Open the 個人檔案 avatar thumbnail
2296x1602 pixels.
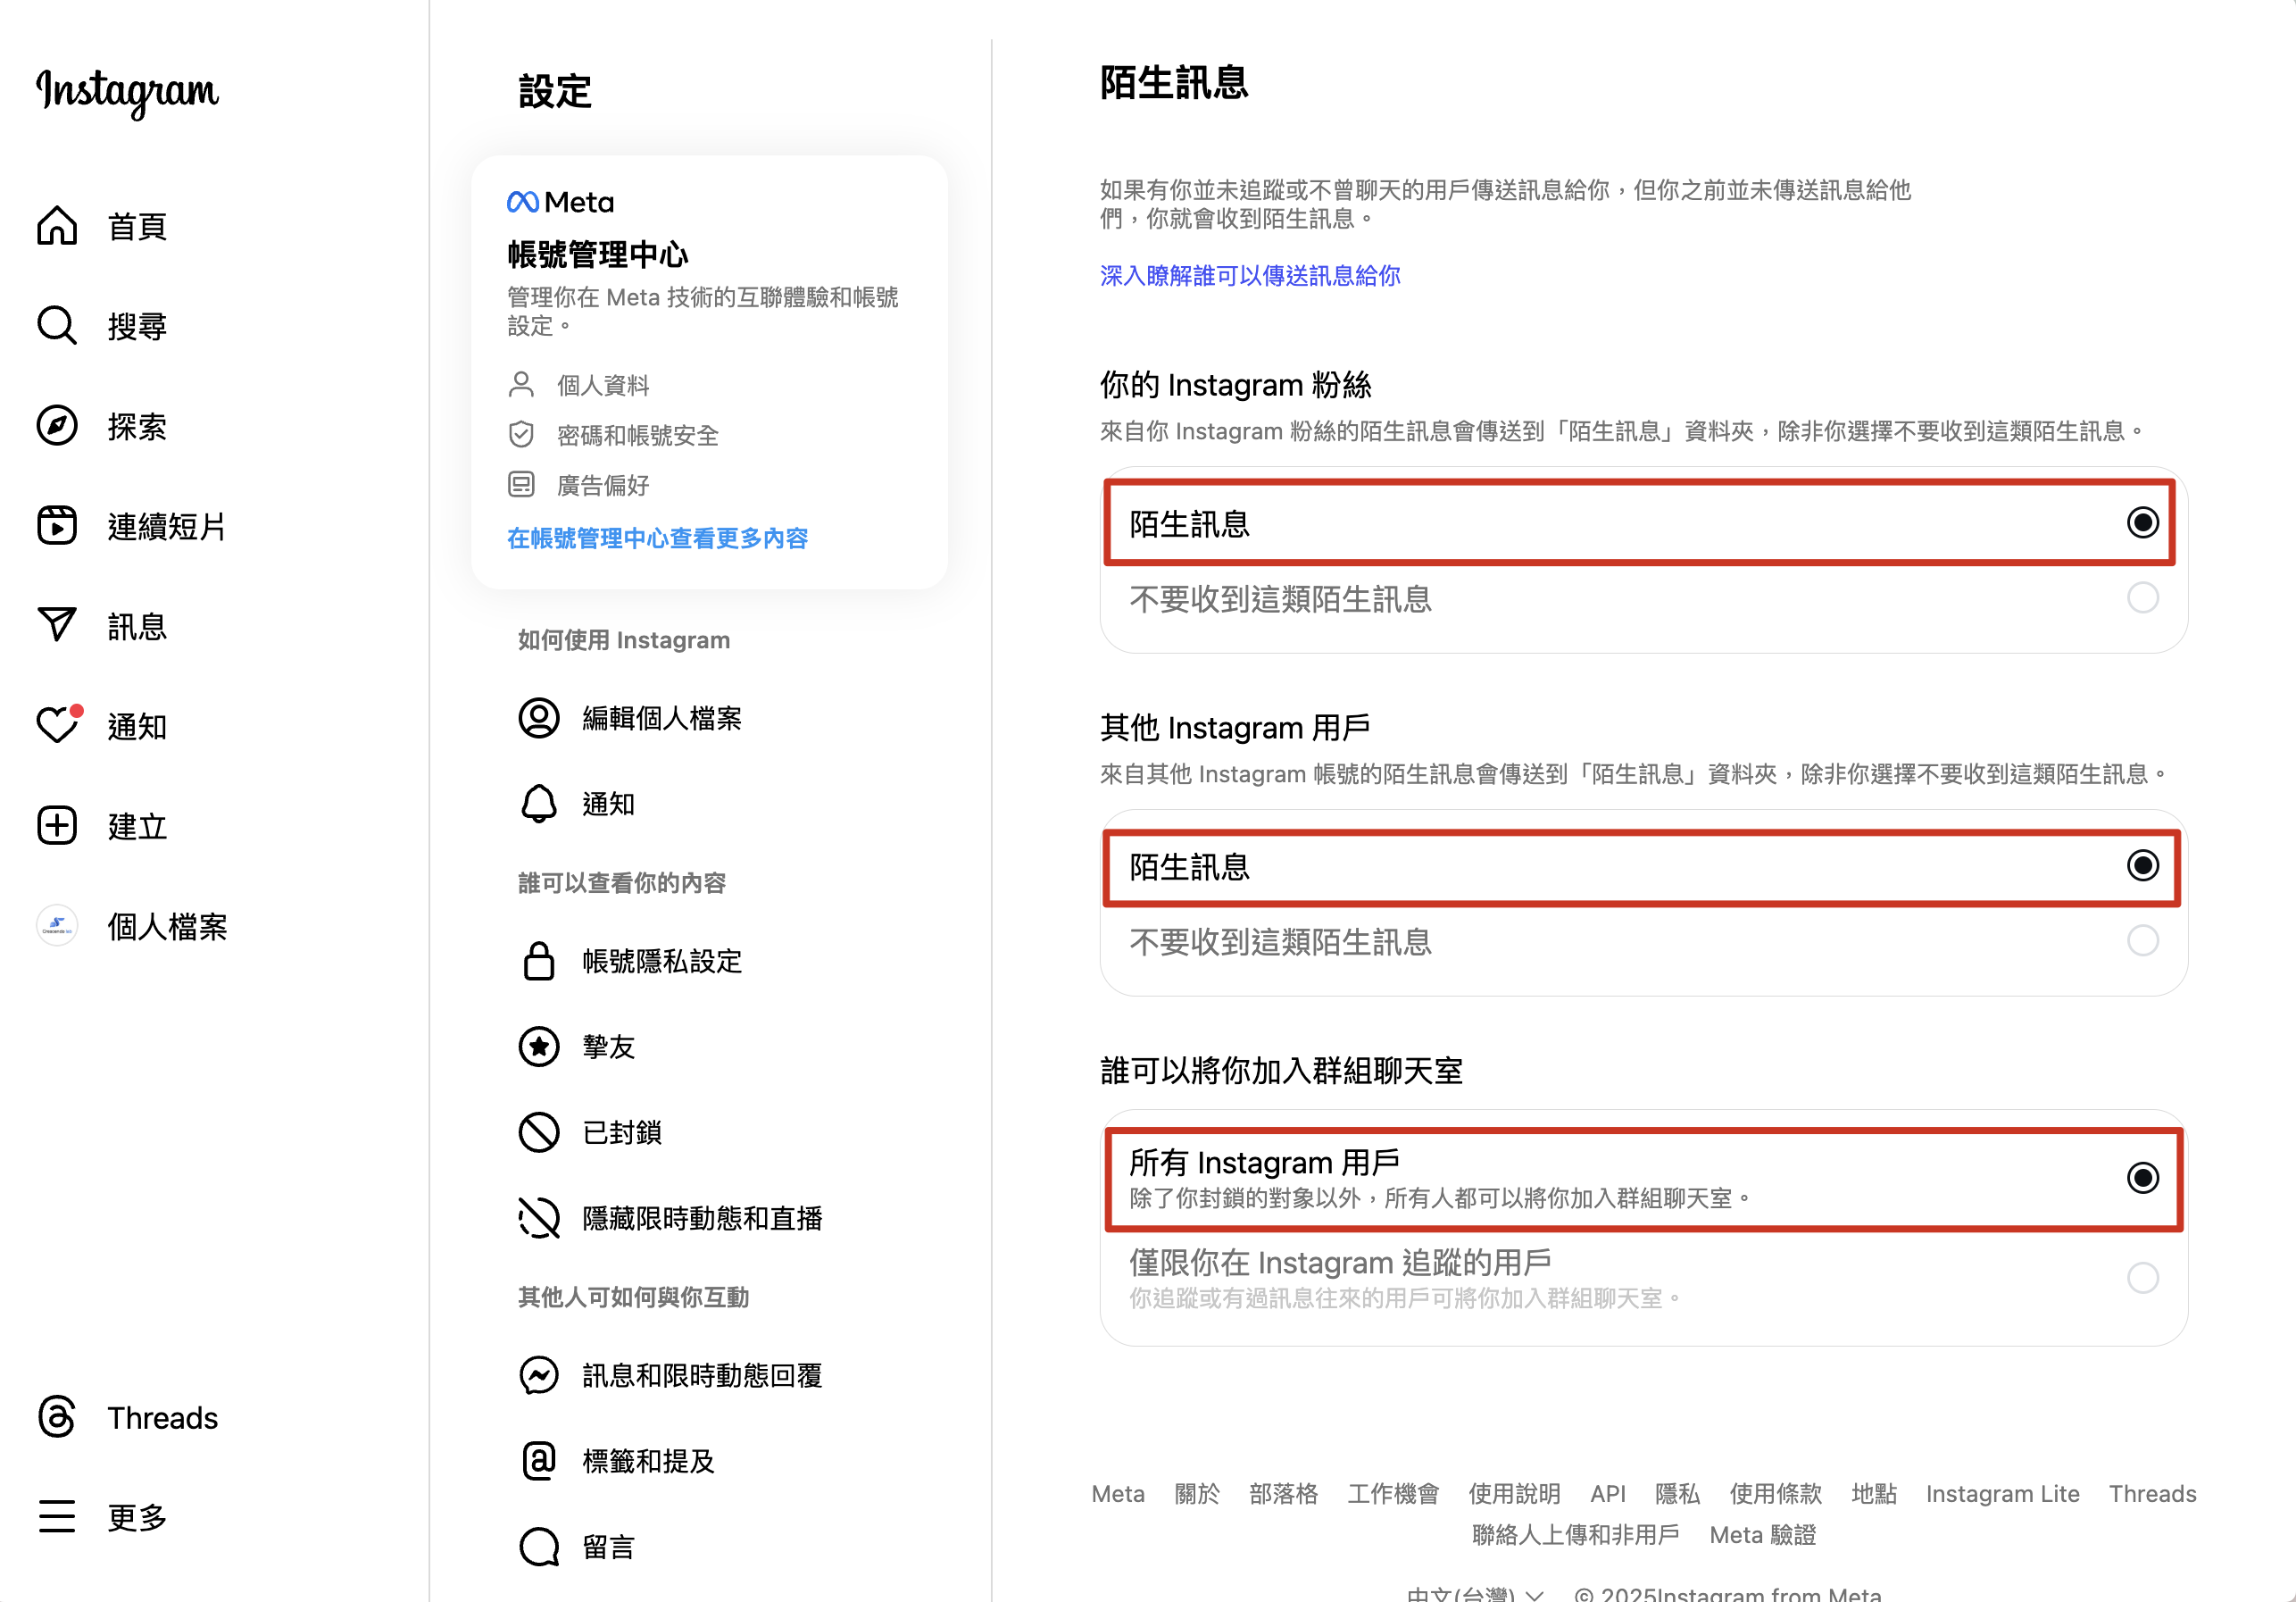(57, 926)
